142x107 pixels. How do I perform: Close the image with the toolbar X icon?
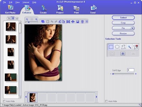coord(87,22)
